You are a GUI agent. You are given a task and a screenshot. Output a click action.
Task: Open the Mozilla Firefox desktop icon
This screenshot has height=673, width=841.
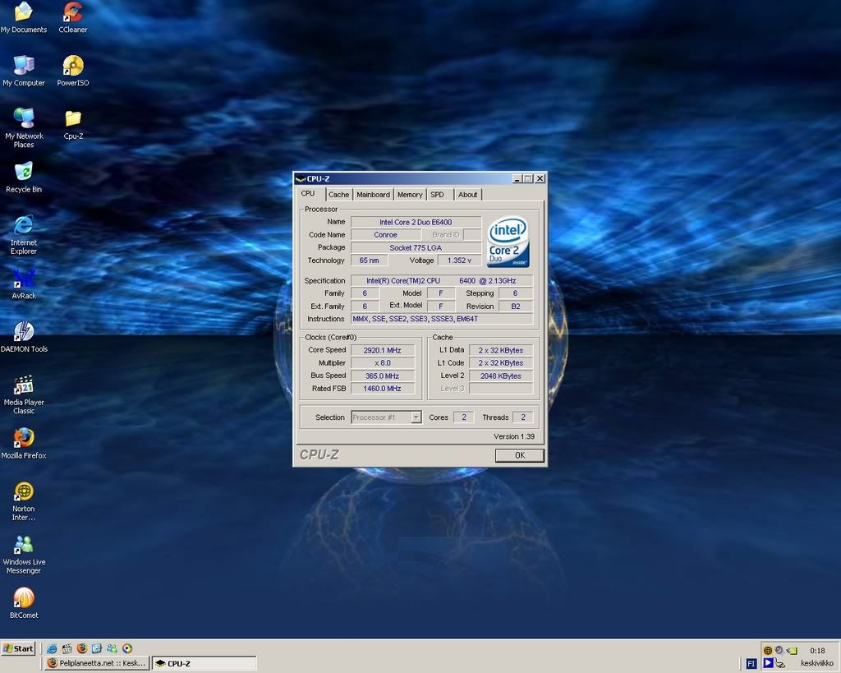click(24, 438)
